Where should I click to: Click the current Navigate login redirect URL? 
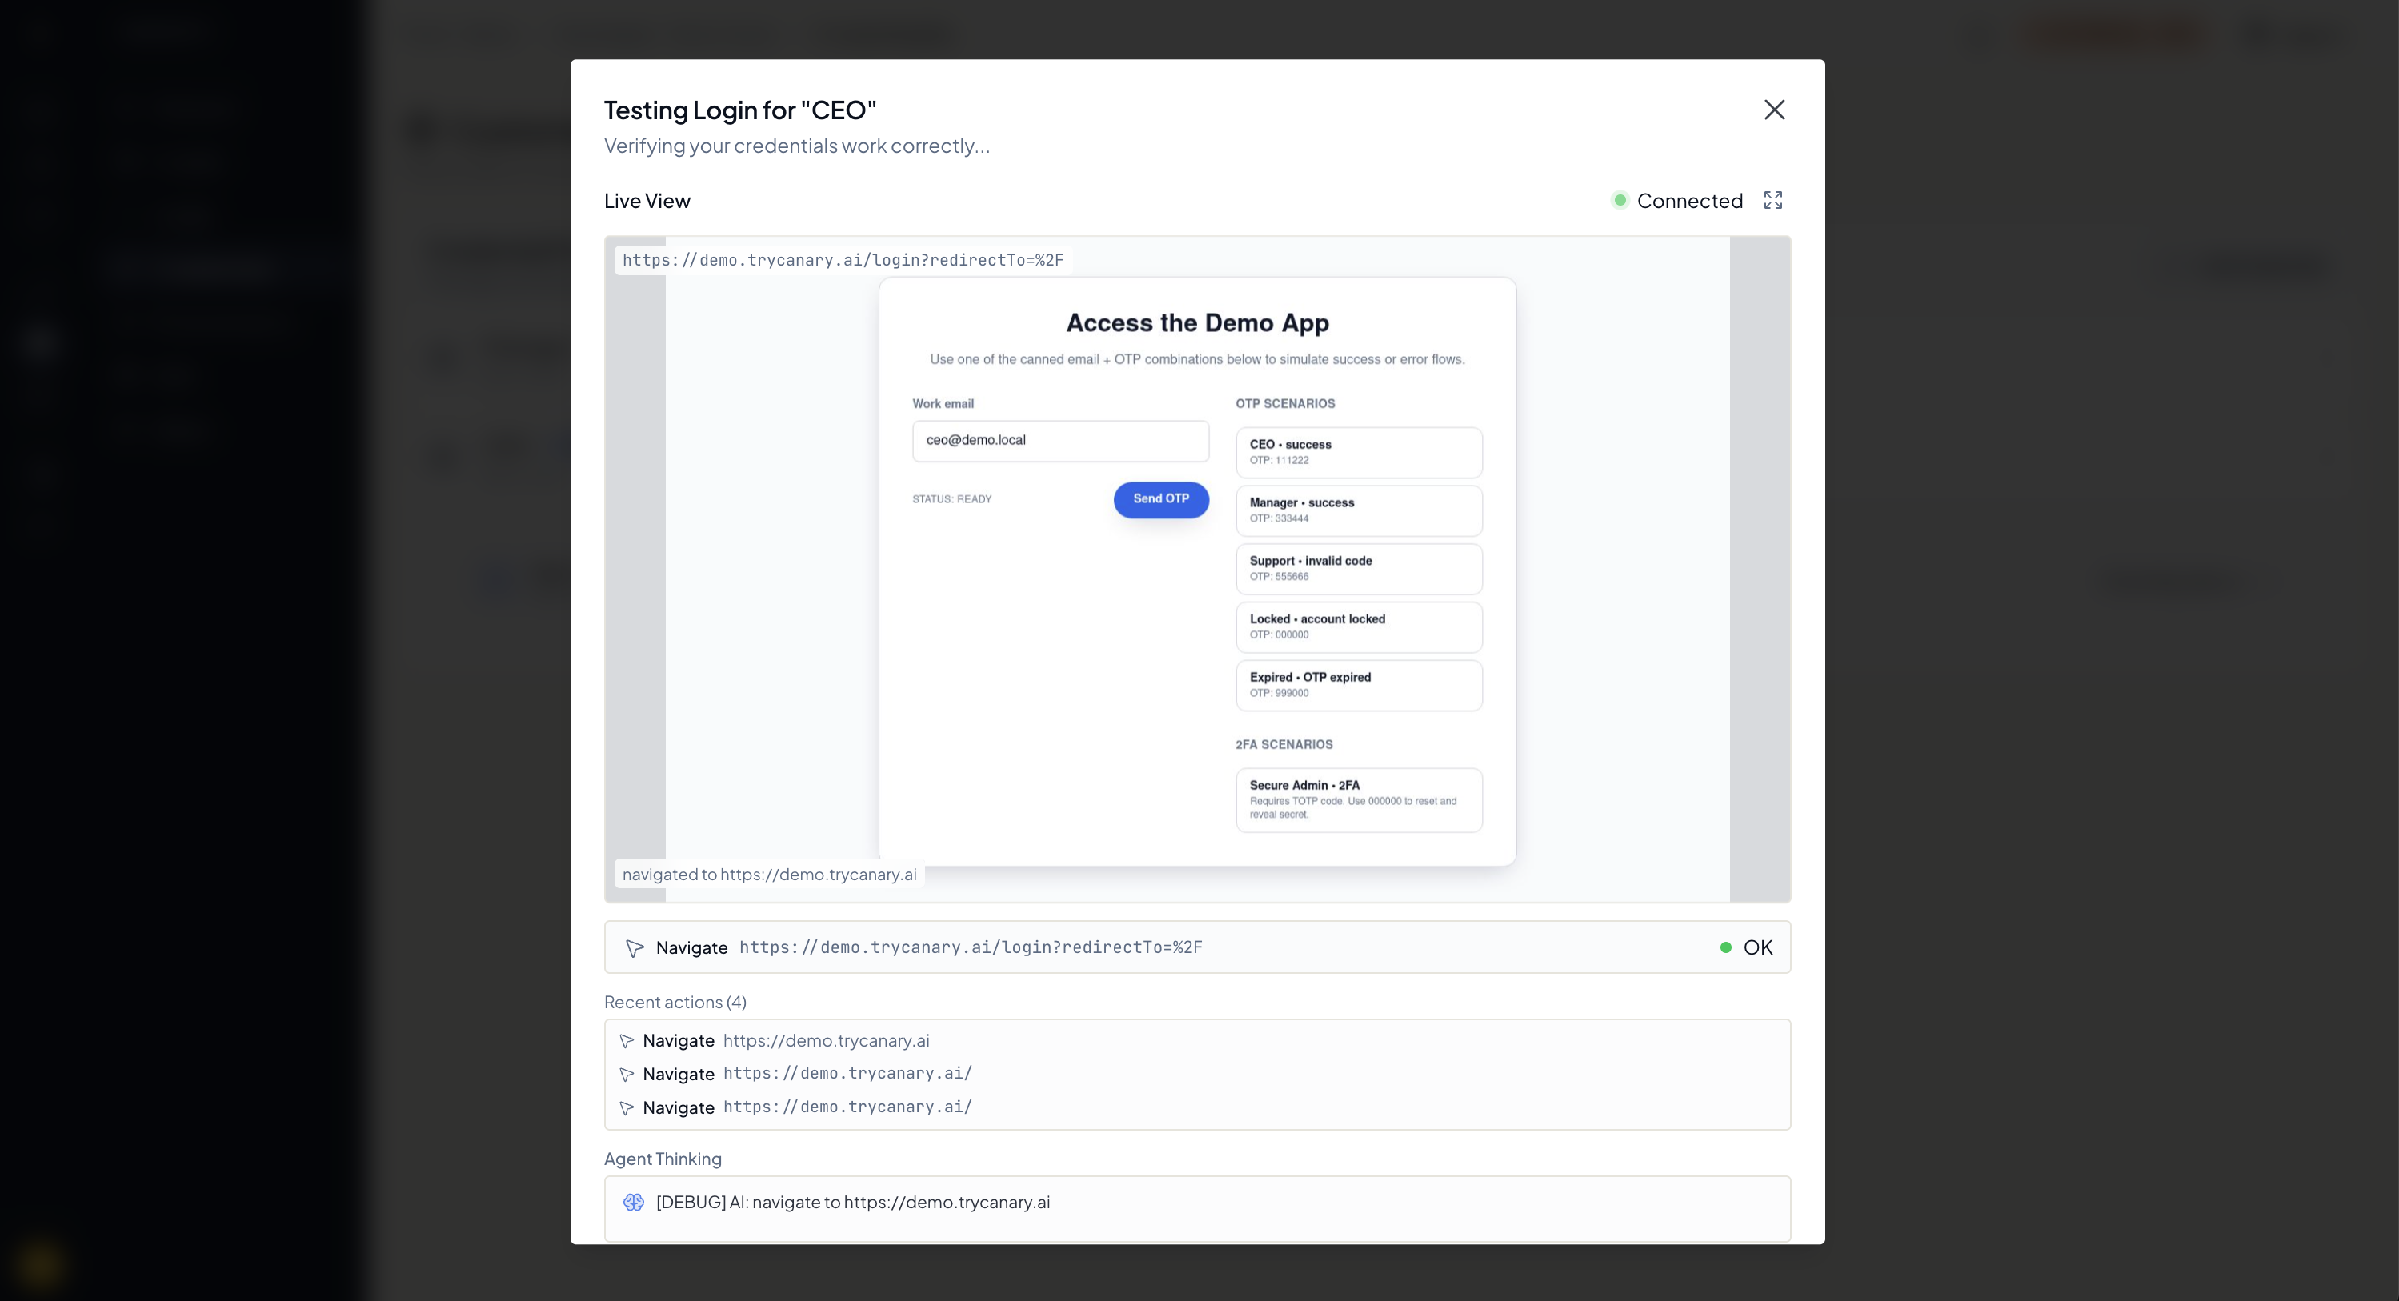(x=971, y=947)
